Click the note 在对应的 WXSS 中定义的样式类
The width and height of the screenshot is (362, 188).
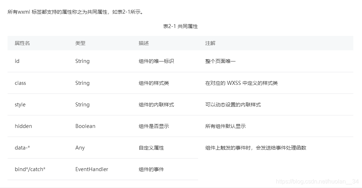[241, 83]
